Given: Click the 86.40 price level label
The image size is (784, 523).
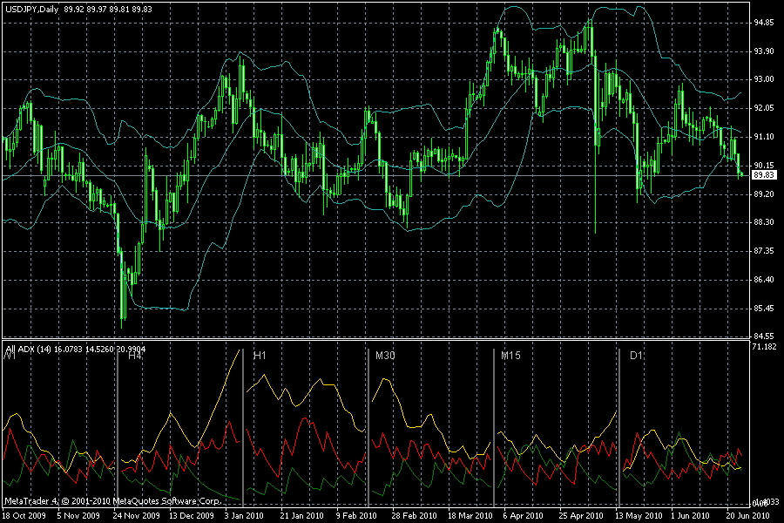Looking at the screenshot, I should (763, 279).
